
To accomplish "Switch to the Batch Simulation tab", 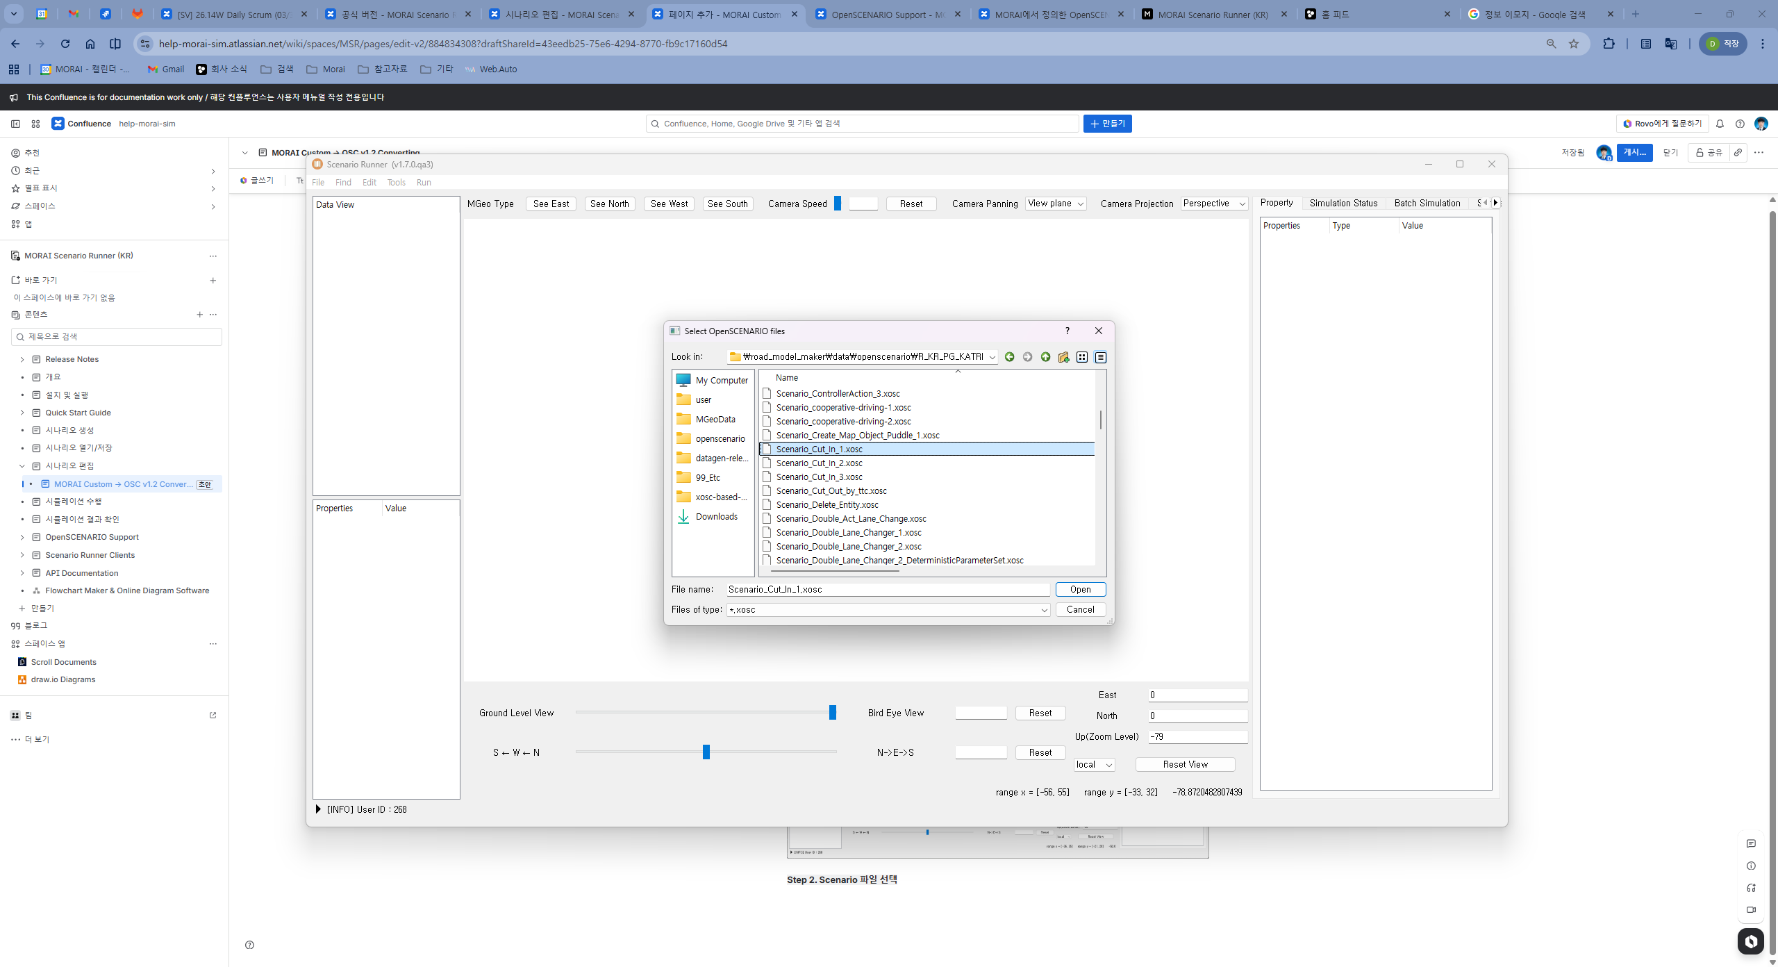I will tap(1427, 203).
